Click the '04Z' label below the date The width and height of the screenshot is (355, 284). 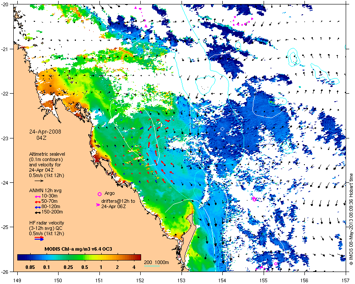(41, 138)
